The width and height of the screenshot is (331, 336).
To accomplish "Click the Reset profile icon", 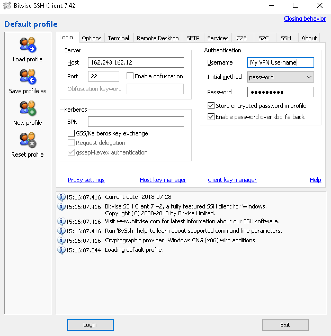I will click(x=28, y=140).
